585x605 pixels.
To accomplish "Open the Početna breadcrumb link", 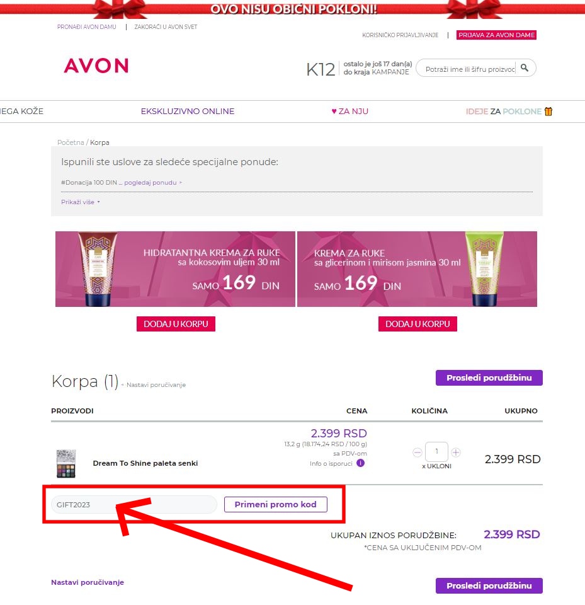I will pyautogui.click(x=71, y=142).
